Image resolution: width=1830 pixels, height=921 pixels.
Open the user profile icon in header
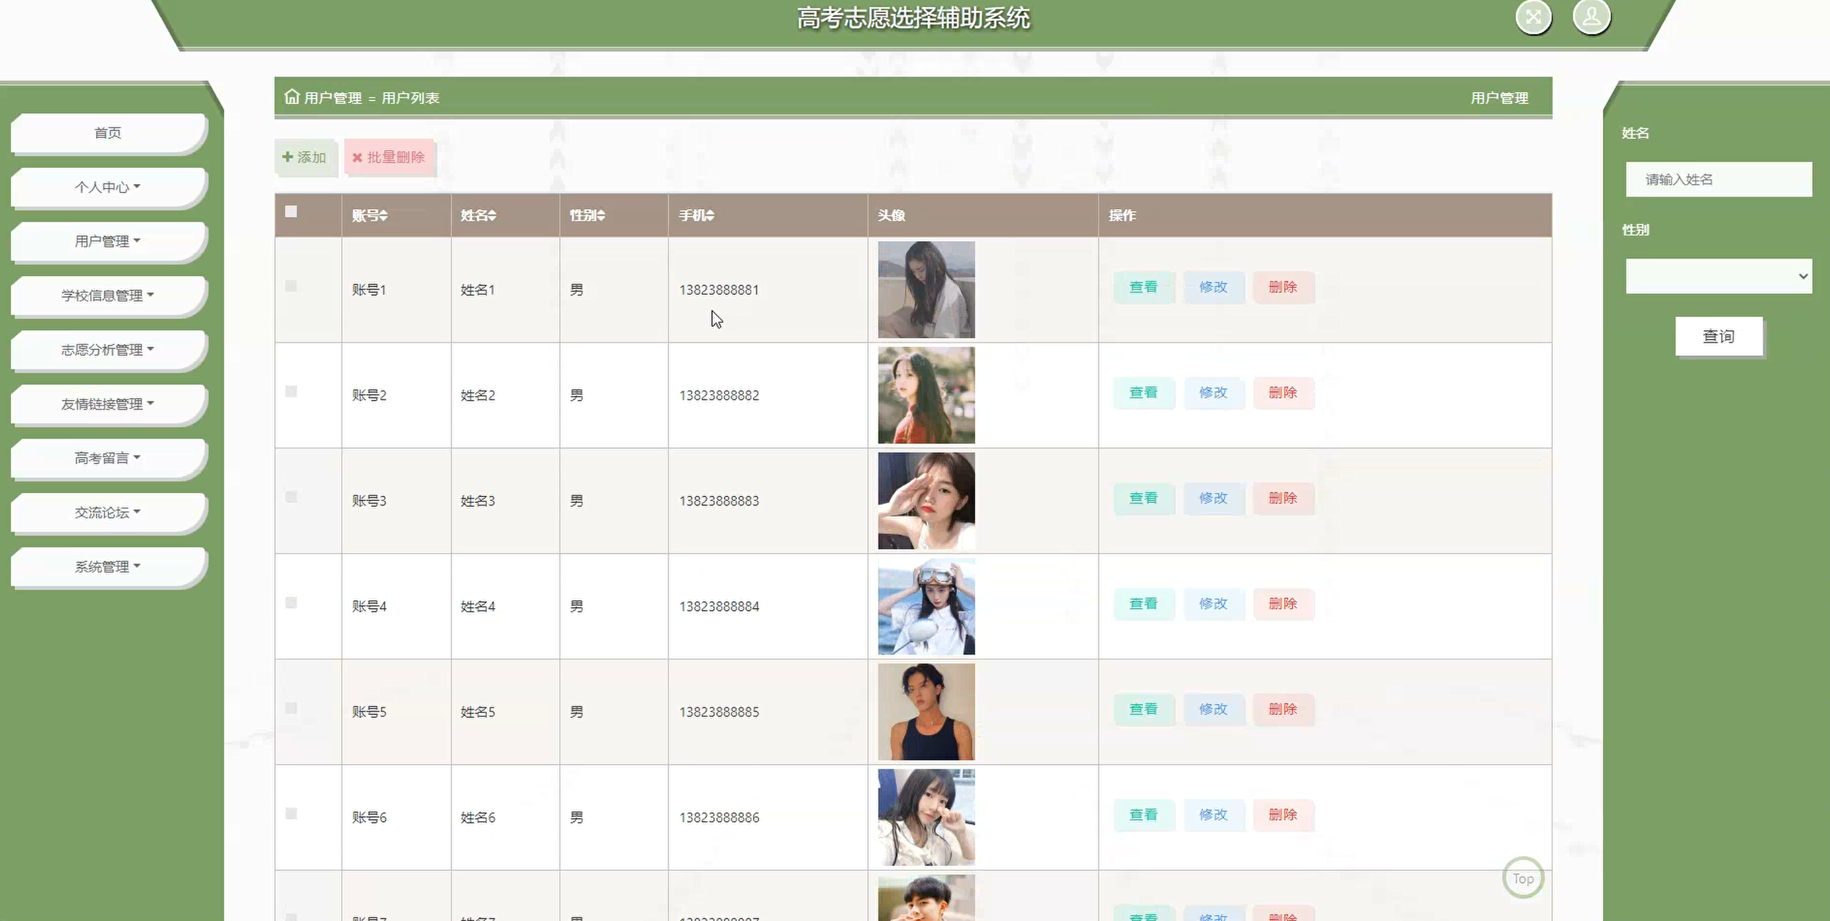click(x=1591, y=17)
